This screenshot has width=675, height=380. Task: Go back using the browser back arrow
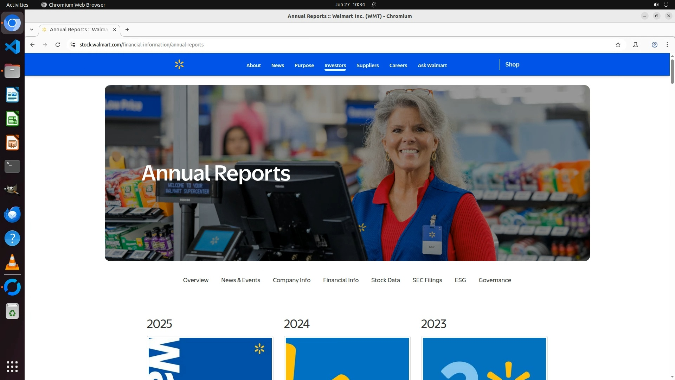click(x=32, y=45)
